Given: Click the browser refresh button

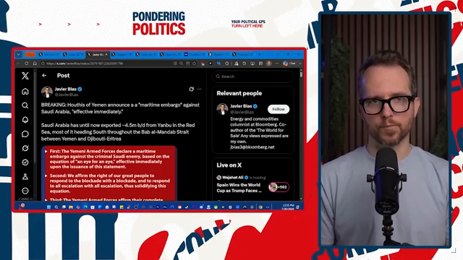Looking at the screenshot, I should [27, 64].
